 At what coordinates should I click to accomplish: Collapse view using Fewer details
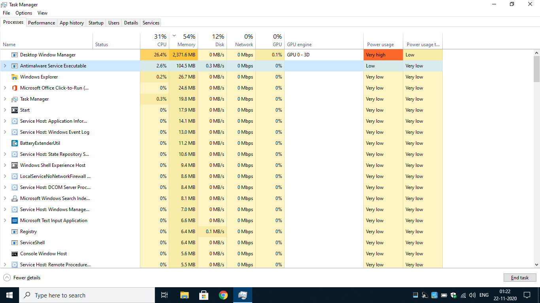[x=22, y=278]
